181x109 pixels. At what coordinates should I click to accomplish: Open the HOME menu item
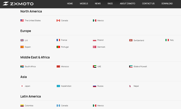[x=70, y=4]
